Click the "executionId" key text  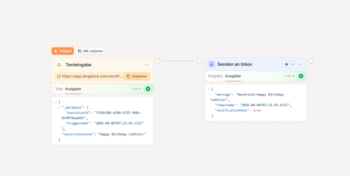[x=78, y=112]
